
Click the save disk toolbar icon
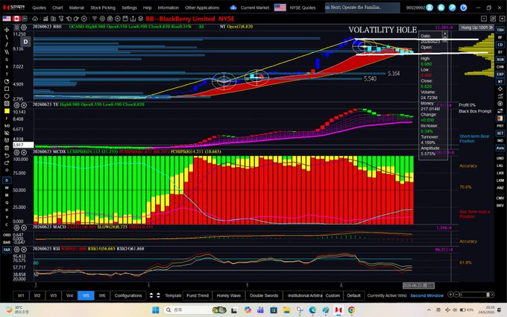coord(125,19)
